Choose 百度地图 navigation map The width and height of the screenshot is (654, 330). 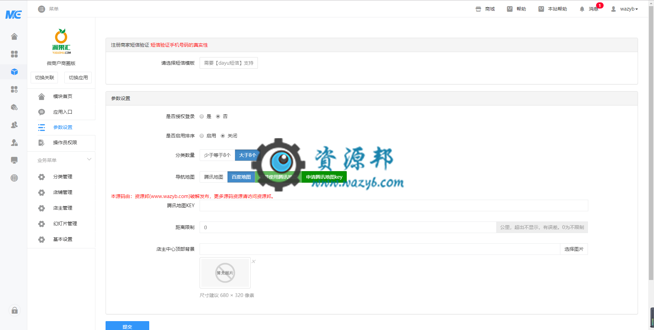(x=241, y=177)
